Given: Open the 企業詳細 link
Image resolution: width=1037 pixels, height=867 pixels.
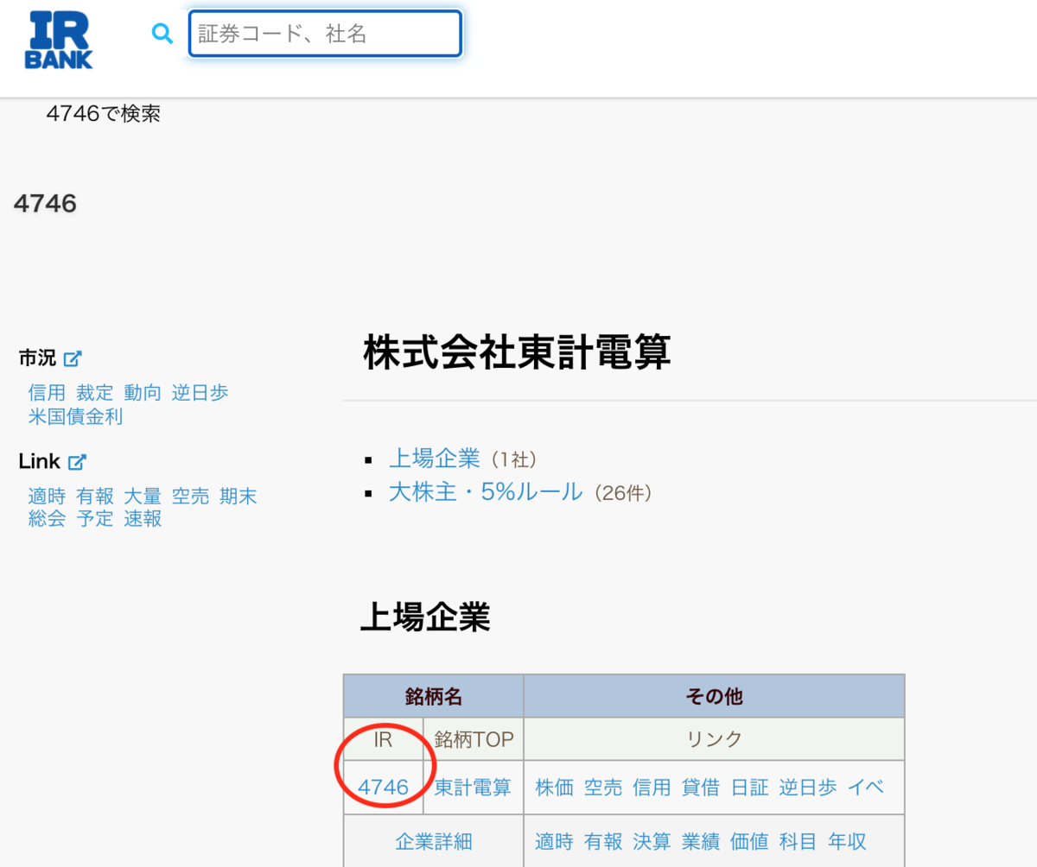Looking at the screenshot, I should [434, 842].
